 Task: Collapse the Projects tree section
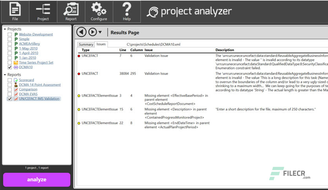pos(5,29)
